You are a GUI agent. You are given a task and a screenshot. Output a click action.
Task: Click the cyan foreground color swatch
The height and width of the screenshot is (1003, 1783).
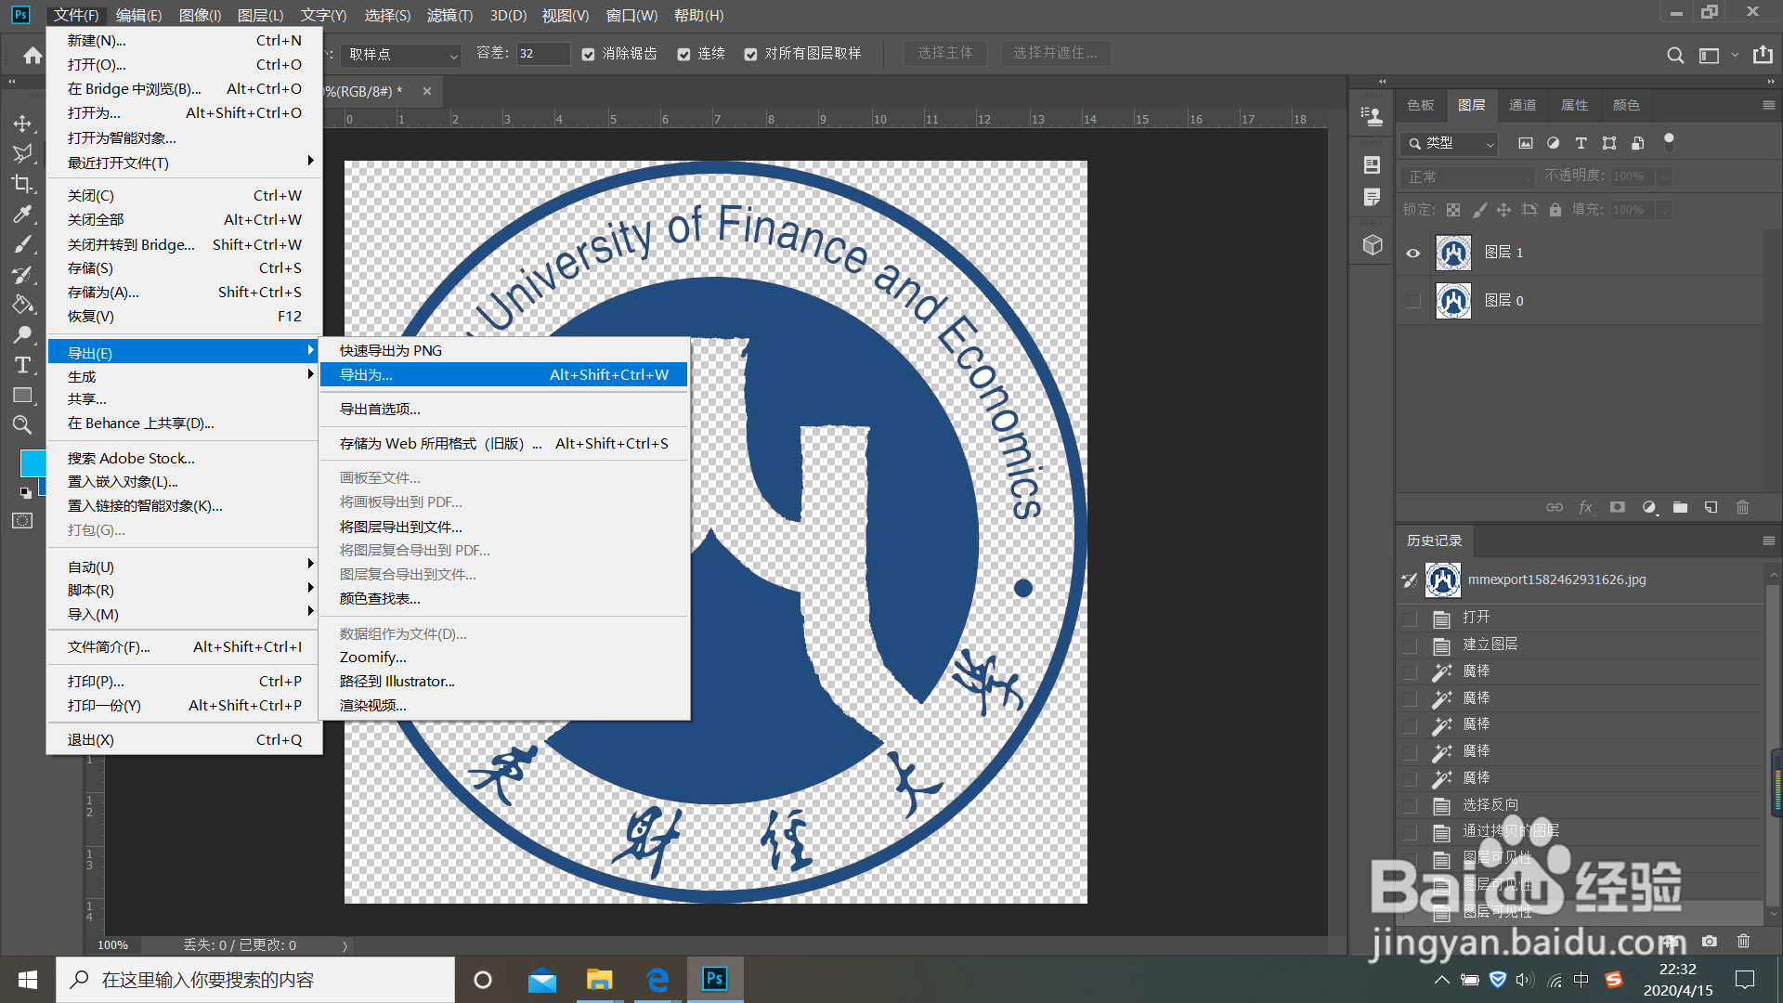33,462
